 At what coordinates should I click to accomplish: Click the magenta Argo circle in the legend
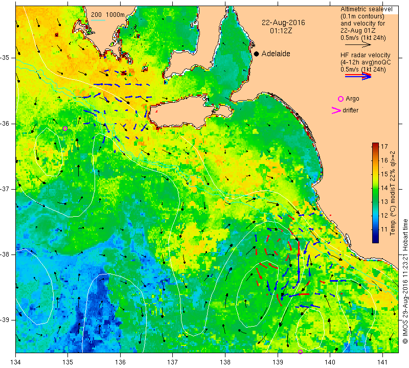tap(340, 99)
